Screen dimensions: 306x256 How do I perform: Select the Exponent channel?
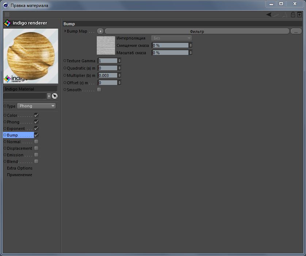[16, 129]
